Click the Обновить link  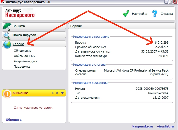pos(13,120)
